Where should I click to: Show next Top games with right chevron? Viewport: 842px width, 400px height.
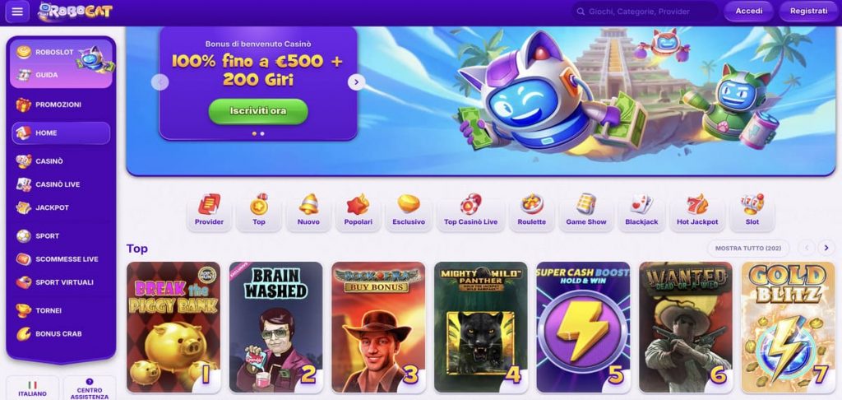pos(826,248)
